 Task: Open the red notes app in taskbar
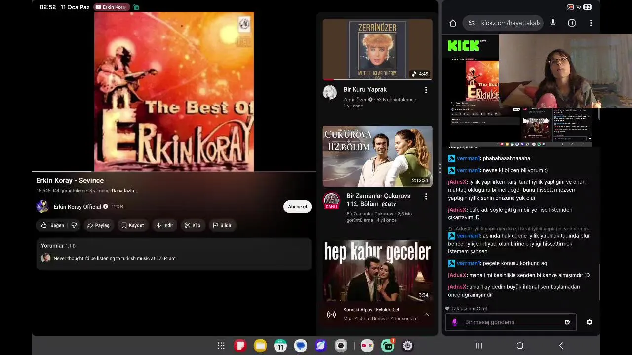pos(240,346)
